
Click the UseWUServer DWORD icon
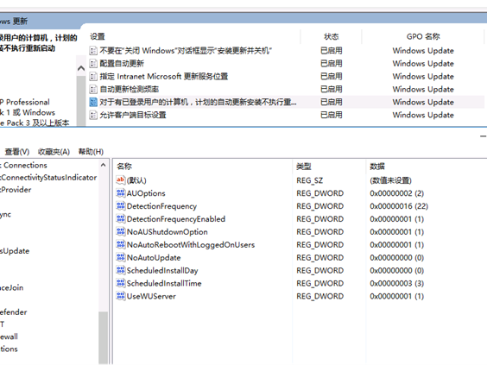[121, 296]
